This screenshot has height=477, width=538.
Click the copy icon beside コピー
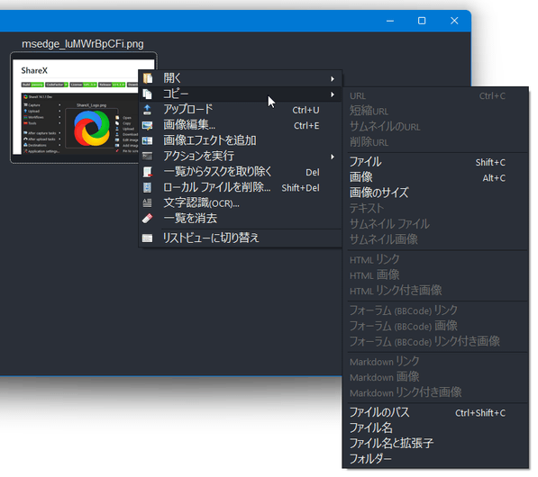(x=148, y=94)
